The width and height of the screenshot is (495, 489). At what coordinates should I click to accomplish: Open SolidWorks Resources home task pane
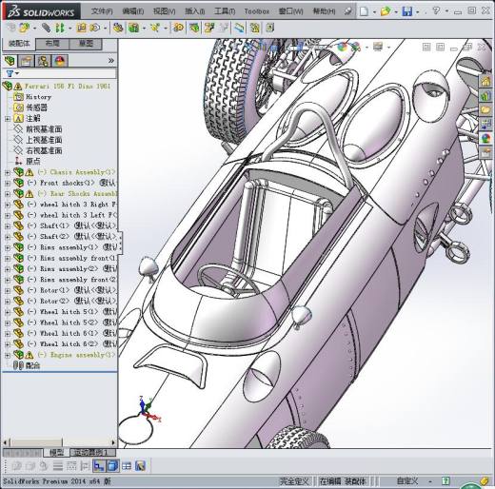[485, 82]
